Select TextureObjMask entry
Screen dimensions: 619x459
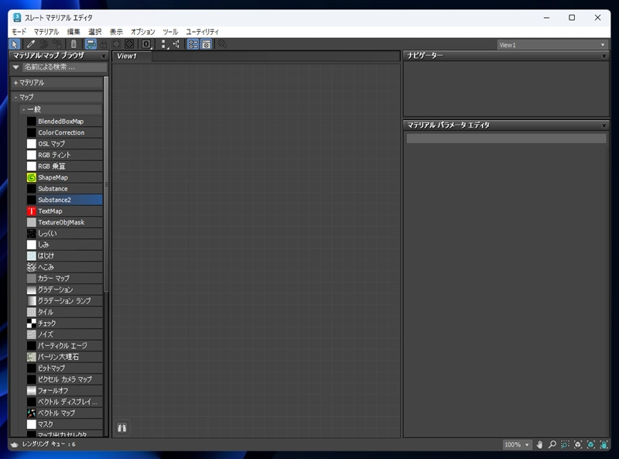click(64, 222)
